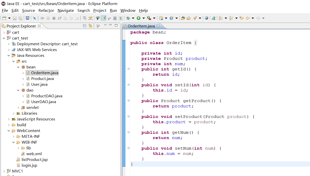310x176 pixels.
Task: Click the class name OrderItem in code
Action: (179, 43)
